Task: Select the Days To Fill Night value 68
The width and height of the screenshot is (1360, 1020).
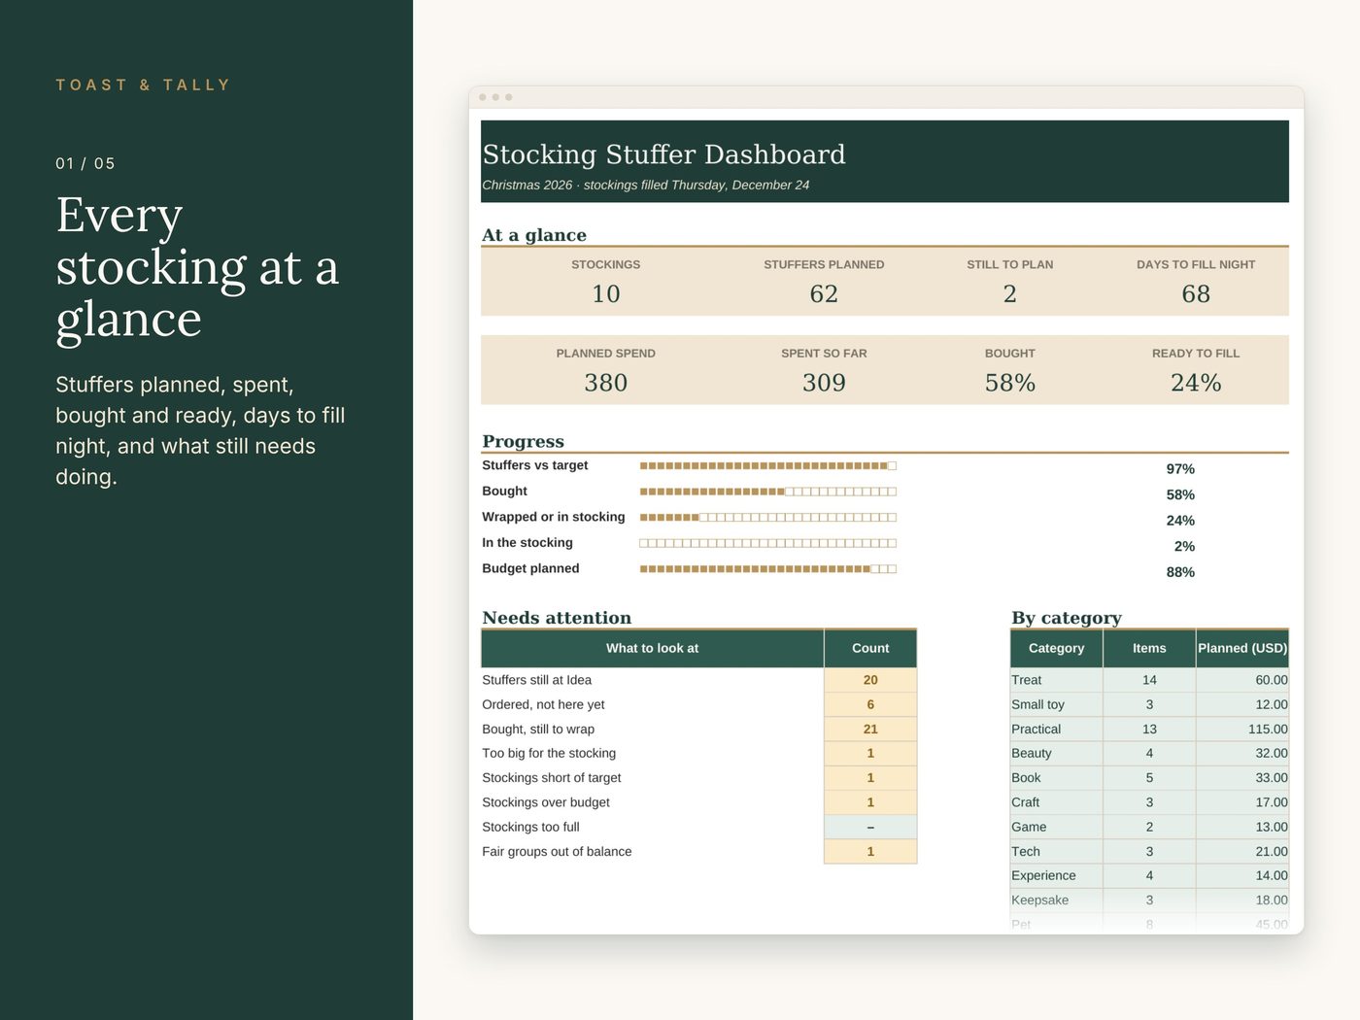Action: tap(1196, 293)
